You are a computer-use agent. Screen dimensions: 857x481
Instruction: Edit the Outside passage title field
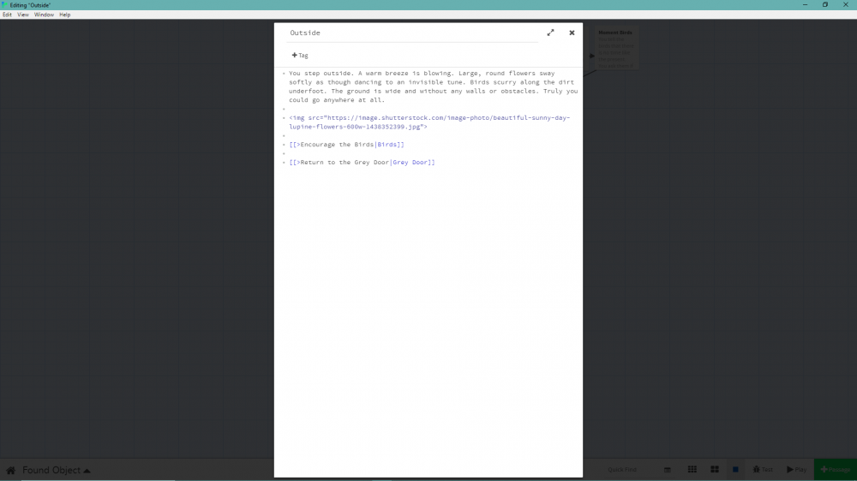[x=411, y=33]
